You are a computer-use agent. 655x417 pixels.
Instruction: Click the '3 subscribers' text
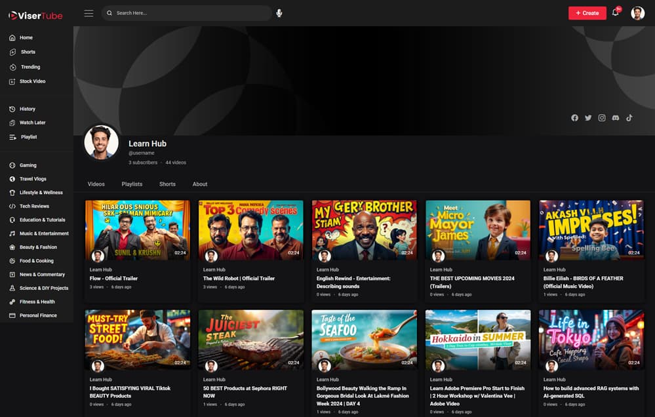point(143,163)
